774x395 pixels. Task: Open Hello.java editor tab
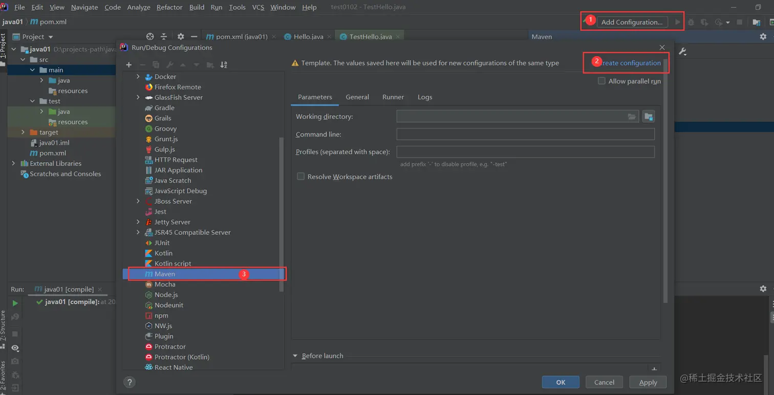pyautogui.click(x=309, y=37)
